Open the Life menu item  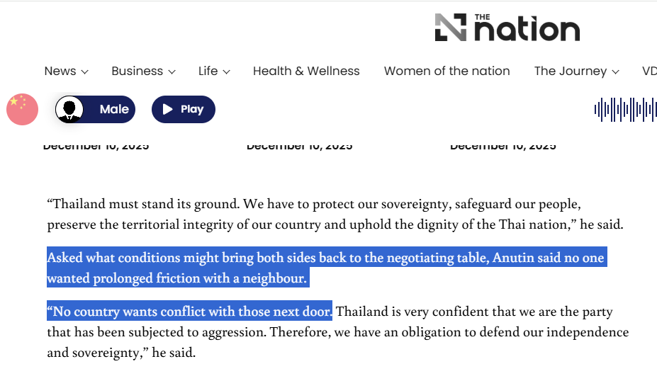[x=208, y=71]
